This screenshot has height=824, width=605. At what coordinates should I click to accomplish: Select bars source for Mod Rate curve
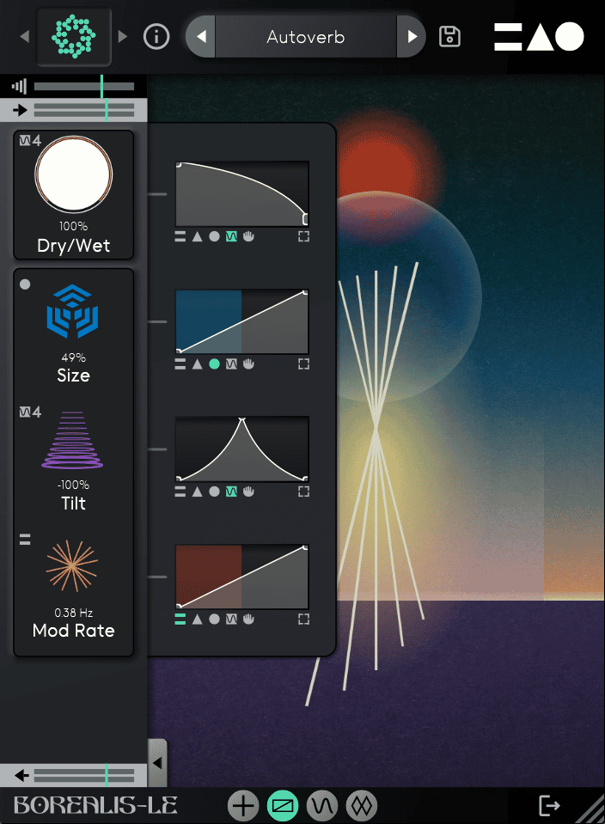[x=180, y=619]
